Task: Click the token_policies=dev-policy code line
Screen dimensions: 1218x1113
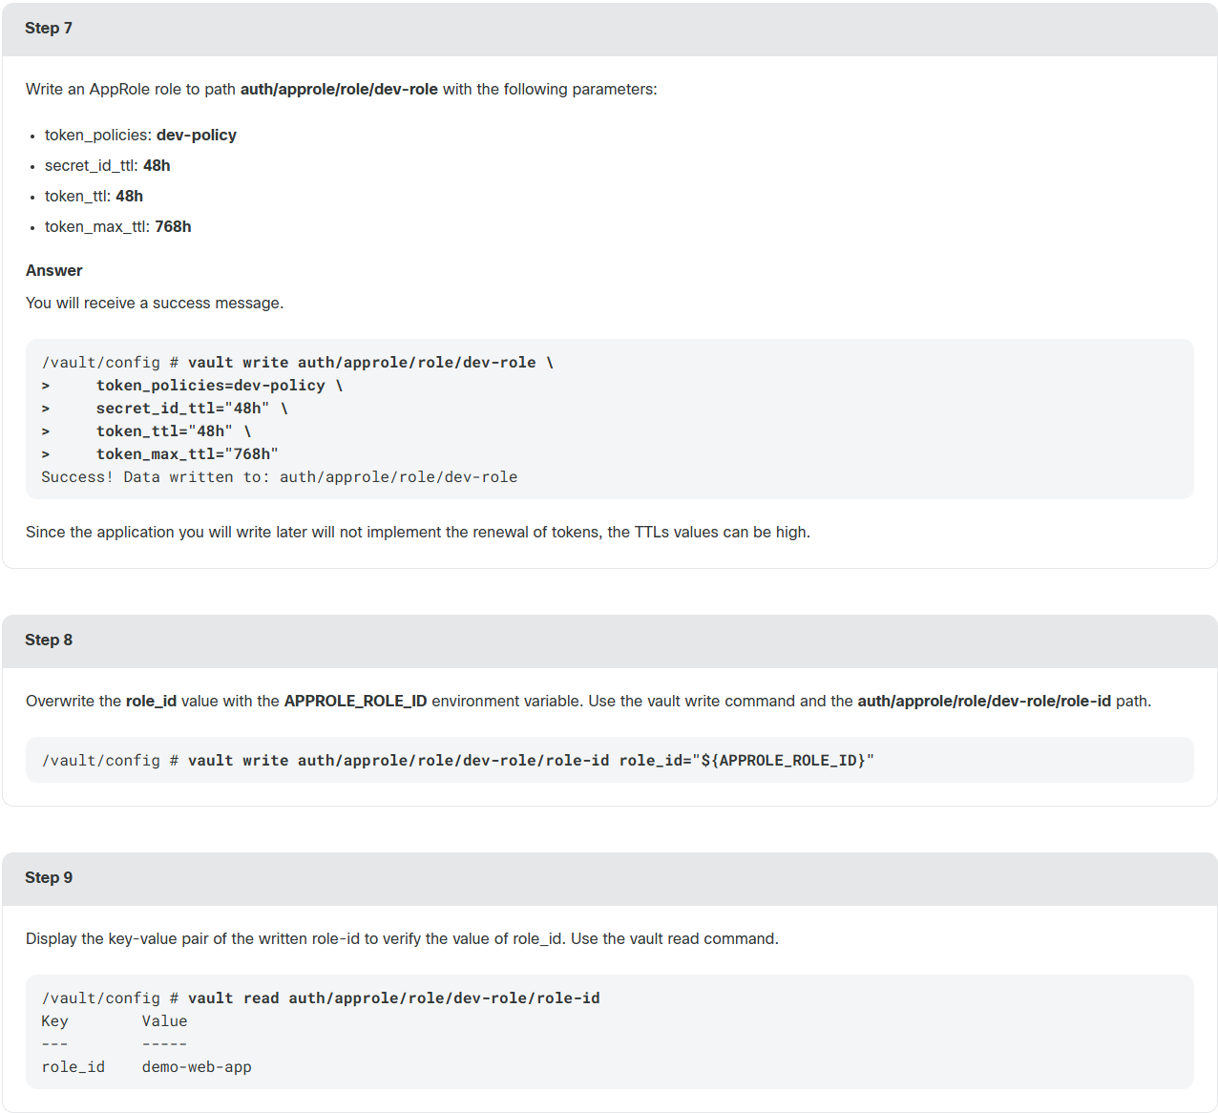Action: point(220,386)
